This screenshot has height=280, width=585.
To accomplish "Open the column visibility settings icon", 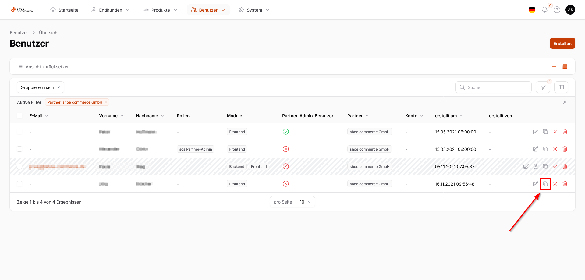I will [x=561, y=87].
